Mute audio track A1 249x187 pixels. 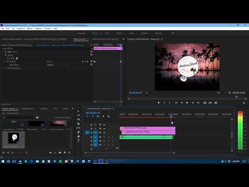(104, 137)
